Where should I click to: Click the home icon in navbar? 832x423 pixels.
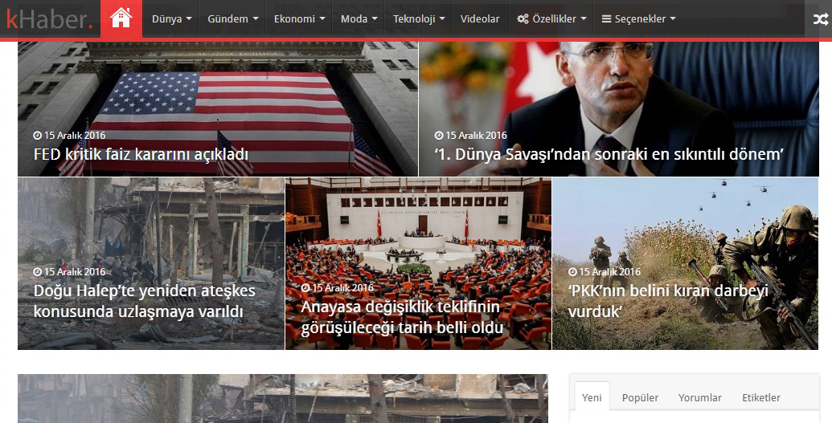121,18
